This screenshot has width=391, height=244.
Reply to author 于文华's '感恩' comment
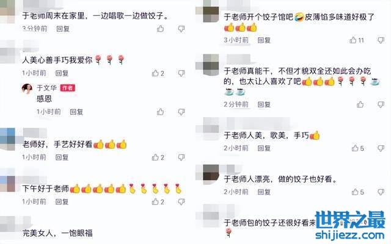pos(76,112)
